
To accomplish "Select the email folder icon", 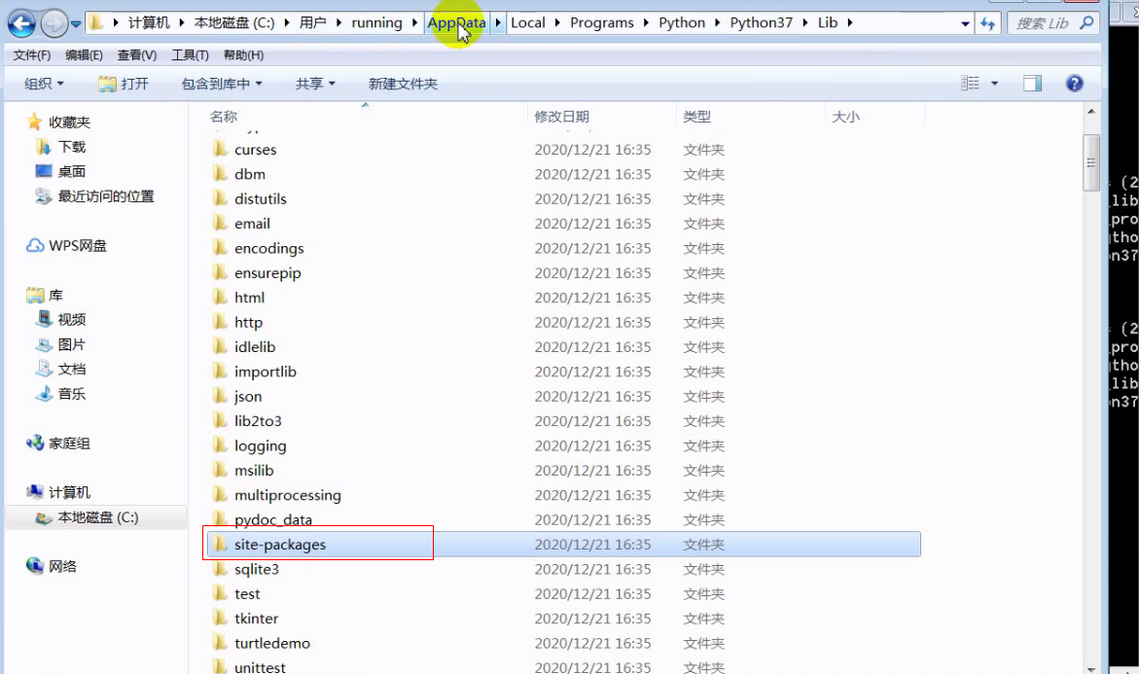I will click(220, 223).
